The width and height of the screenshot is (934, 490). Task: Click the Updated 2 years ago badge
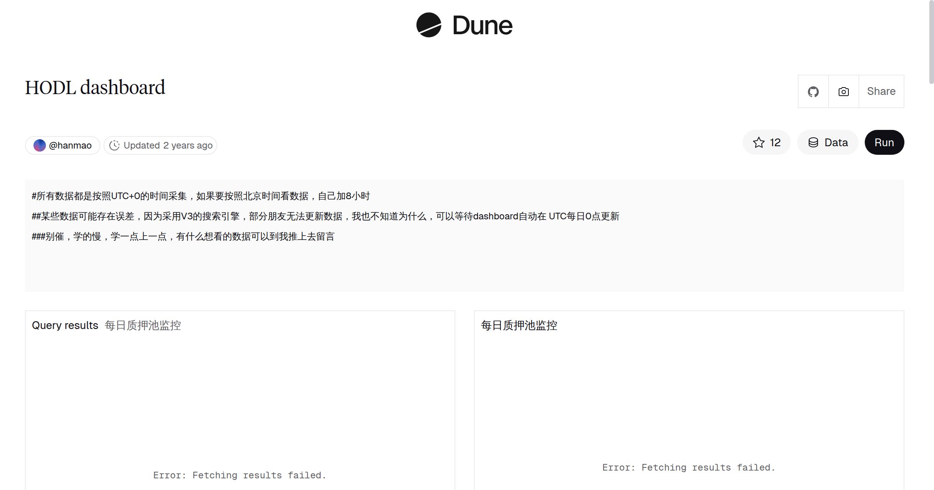pyautogui.click(x=168, y=145)
